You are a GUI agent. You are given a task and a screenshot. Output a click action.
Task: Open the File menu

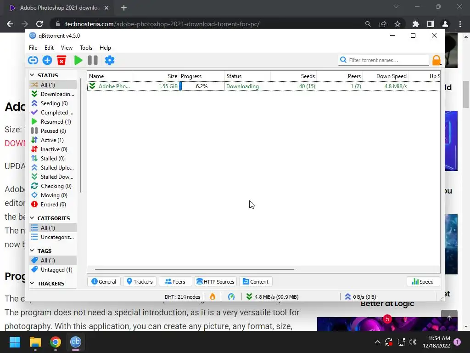[33, 48]
